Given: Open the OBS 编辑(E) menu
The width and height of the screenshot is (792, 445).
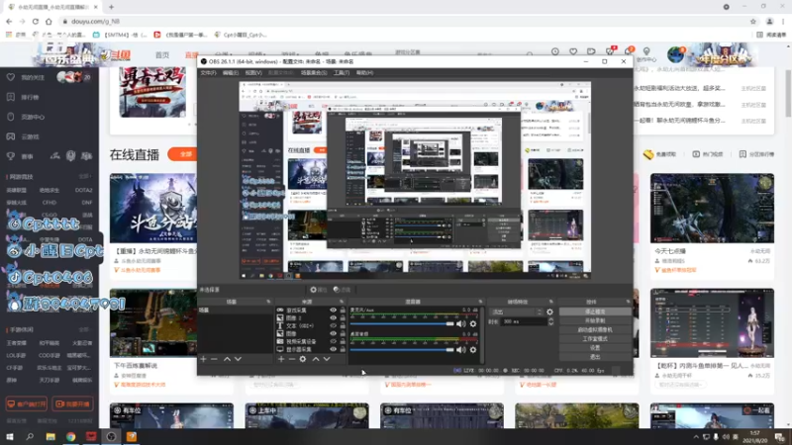Looking at the screenshot, I should pyautogui.click(x=231, y=72).
